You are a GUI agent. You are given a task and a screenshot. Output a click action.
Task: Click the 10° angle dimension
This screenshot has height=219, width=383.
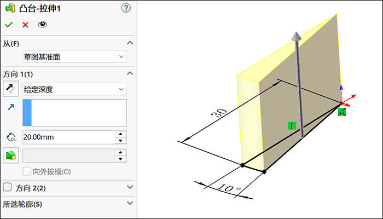229,188
